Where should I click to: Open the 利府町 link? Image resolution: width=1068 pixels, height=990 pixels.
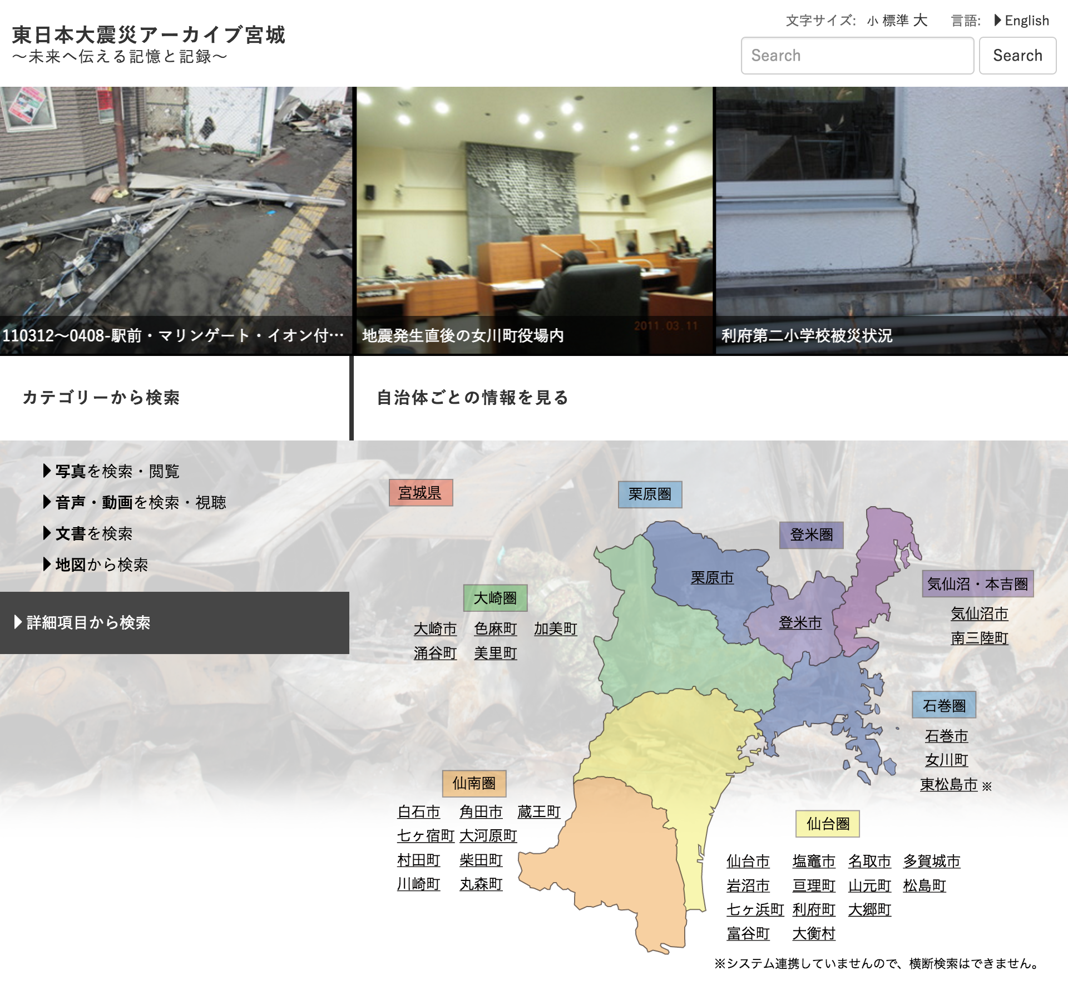point(814,910)
